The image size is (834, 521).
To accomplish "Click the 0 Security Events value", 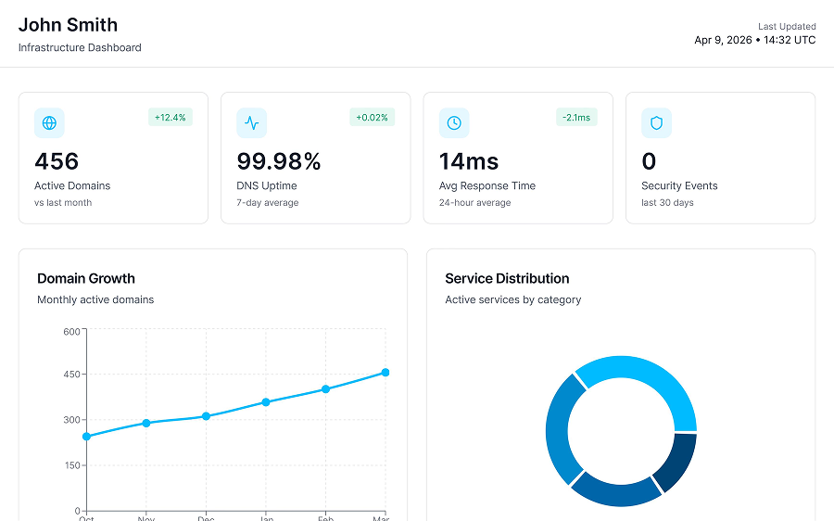I will tap(649, 161).
